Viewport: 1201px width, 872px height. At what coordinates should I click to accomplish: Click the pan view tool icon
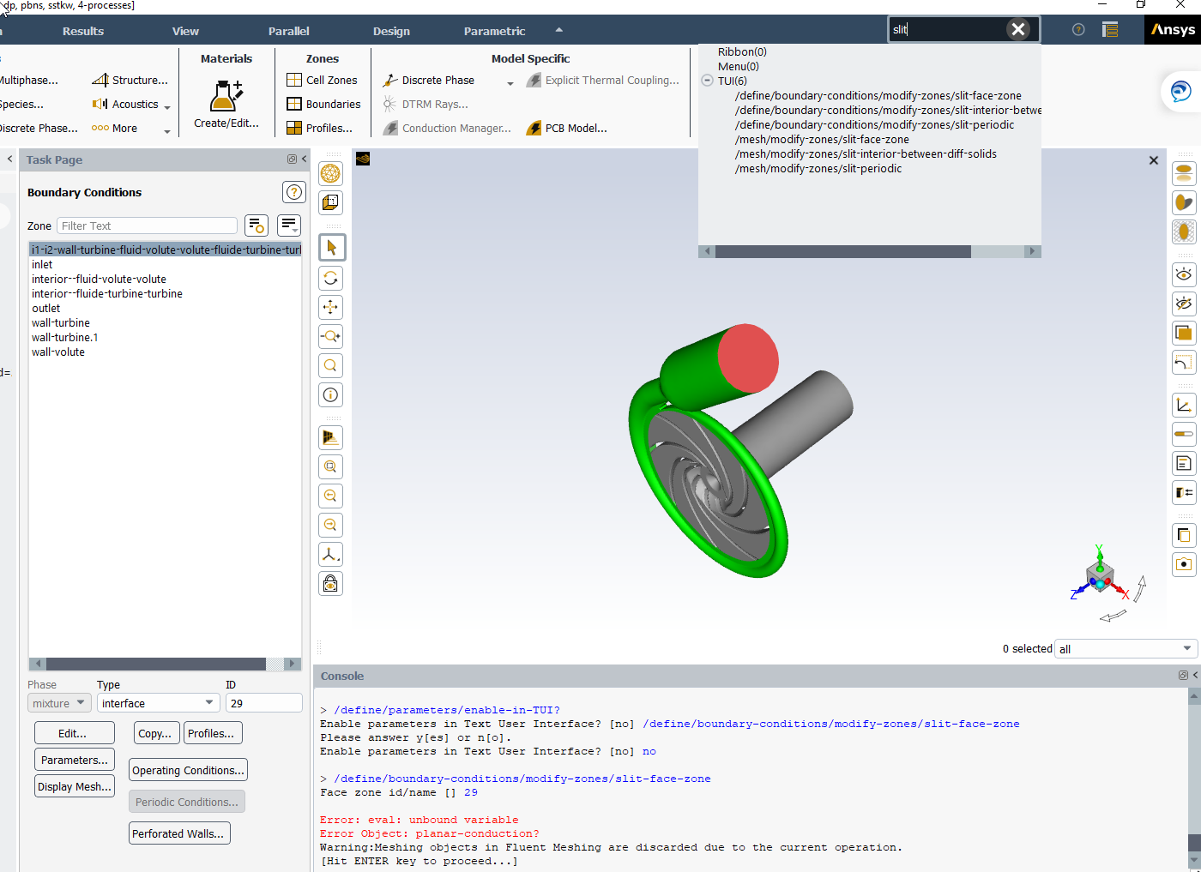click(330, 307)
